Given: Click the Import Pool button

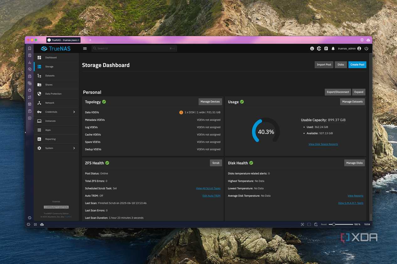Looking at the screenshot, I should point(324,65).
